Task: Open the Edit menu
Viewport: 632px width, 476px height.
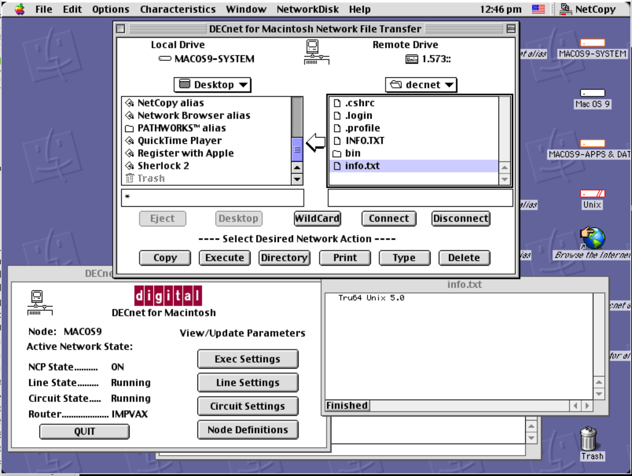Action: 72,9
